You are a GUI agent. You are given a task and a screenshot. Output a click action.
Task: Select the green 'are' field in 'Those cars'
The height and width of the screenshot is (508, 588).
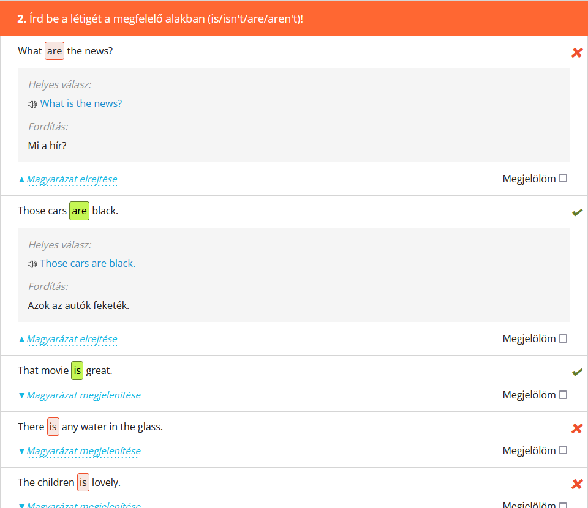coord(79,211)
